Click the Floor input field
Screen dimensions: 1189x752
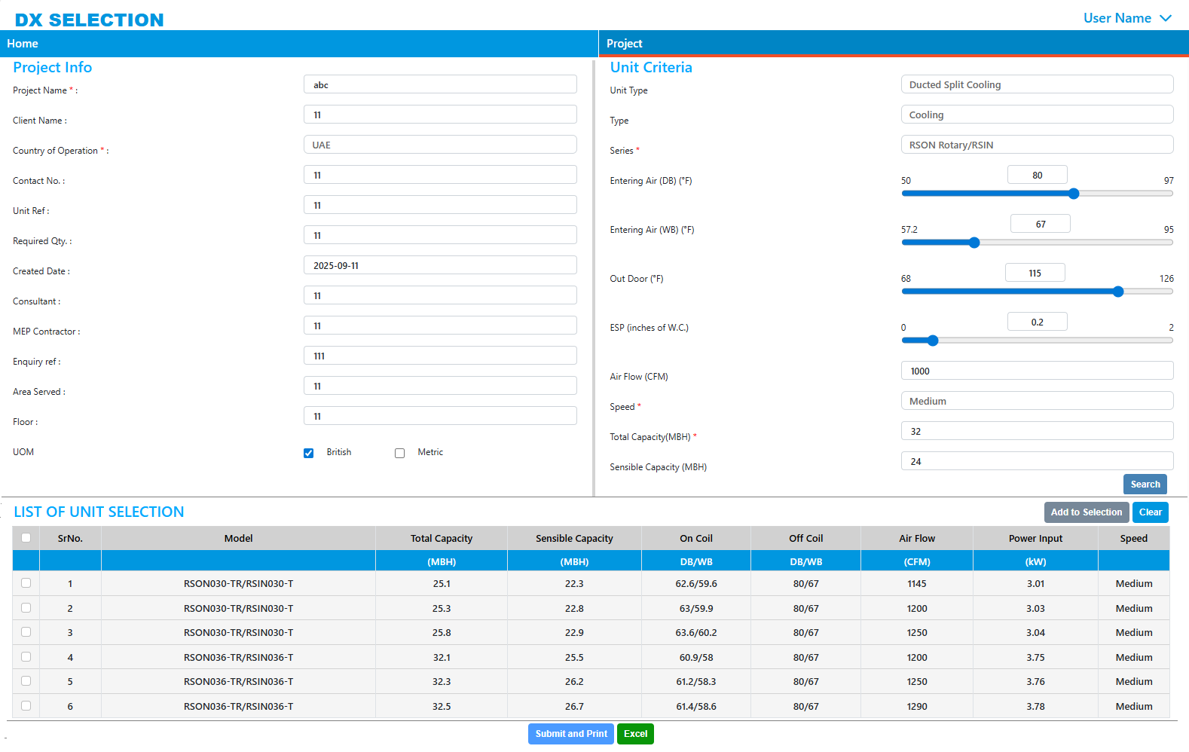(x=440, y=416)
